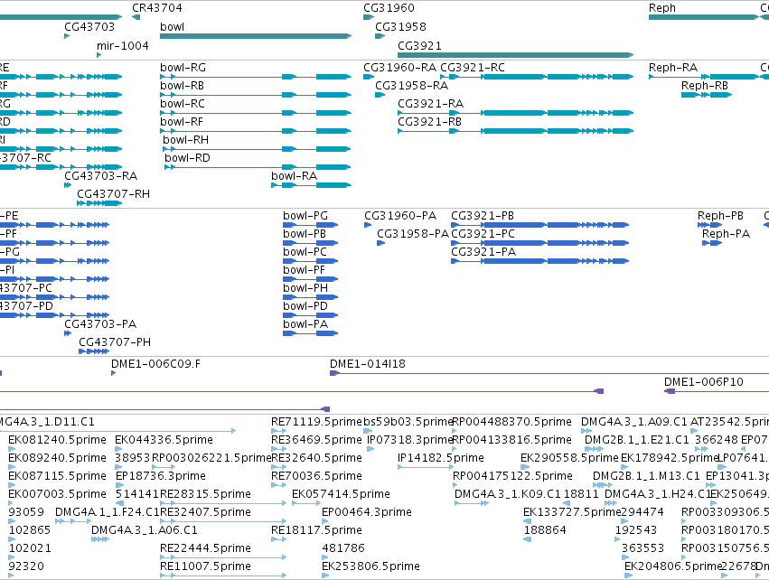Viewport: 769px width, 580px height.
Task: Select protein CG31958-PA
Action: coord(380,243)
